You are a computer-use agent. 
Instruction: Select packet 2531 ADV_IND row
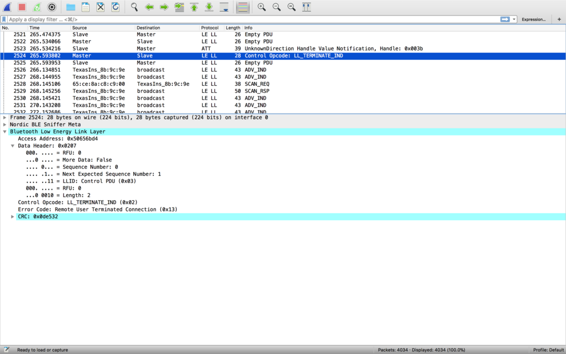pos(283,105)
